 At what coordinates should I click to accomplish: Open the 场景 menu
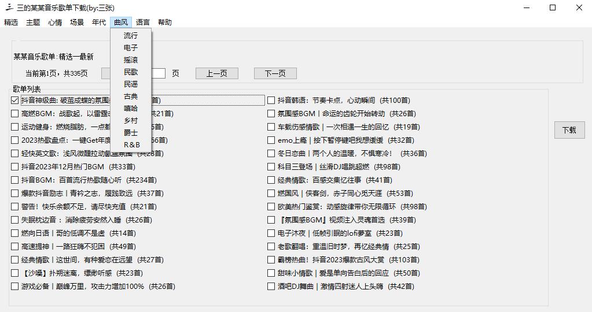pyautogui.click(x=77, y=22)
